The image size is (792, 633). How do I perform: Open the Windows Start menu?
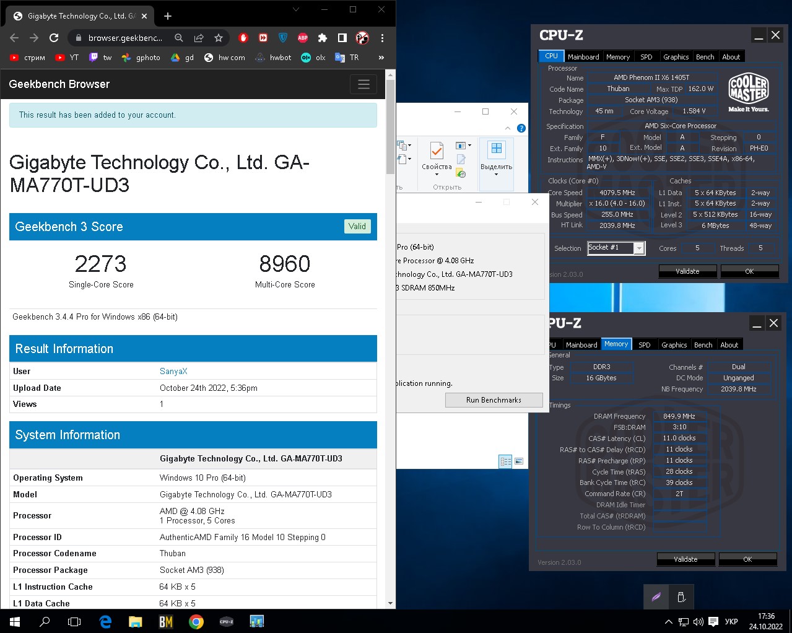pos(15,621)
